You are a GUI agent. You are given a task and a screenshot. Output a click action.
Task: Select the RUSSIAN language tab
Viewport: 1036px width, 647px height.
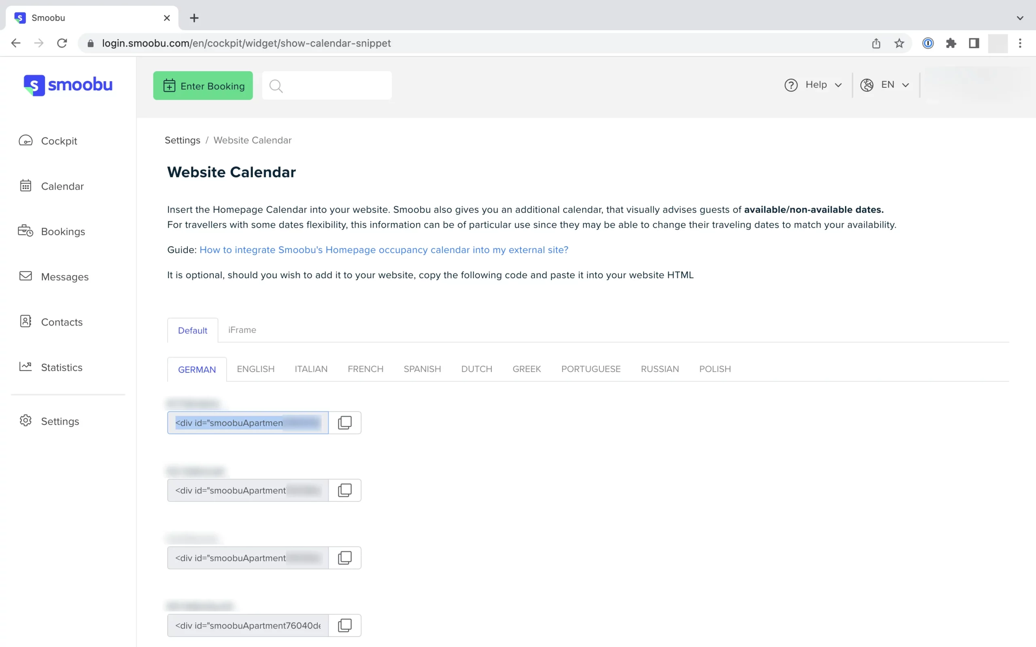(660, 369)
